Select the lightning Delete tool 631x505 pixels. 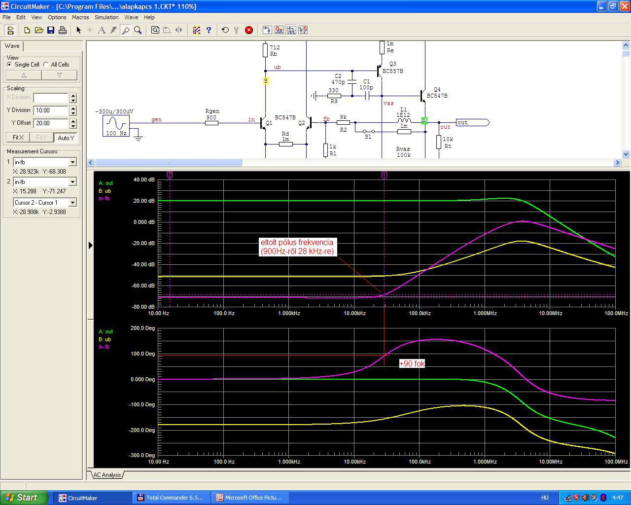tap(114, 30)
